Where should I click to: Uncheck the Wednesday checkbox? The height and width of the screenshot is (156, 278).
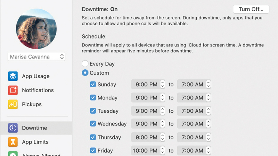[93, 124]
